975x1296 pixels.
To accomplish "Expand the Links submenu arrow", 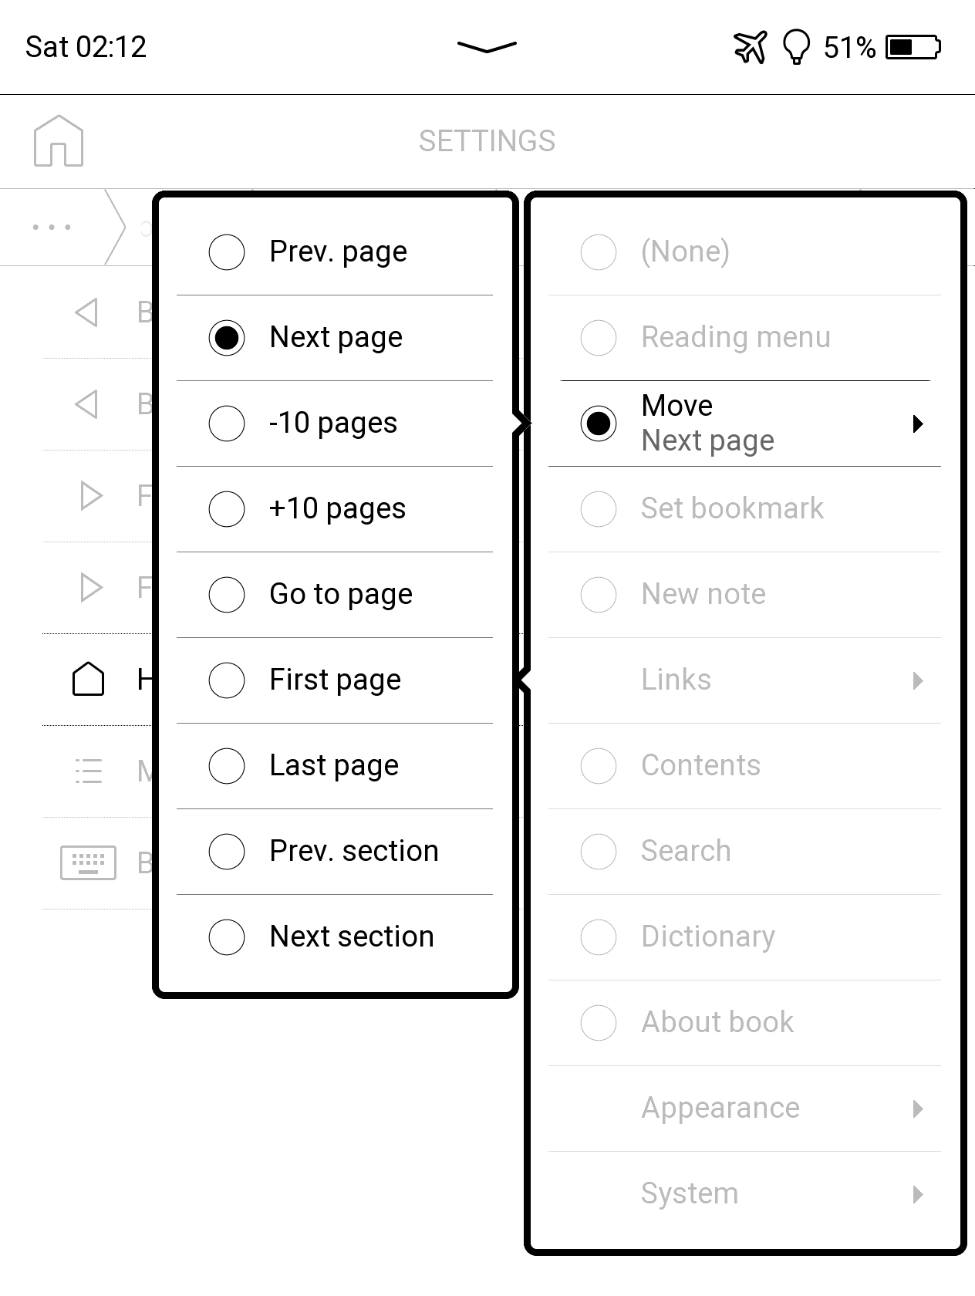I will coord(917,680).
